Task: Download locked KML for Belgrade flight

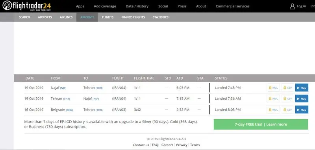Action: pyautogui.click(x=273, y=109)
